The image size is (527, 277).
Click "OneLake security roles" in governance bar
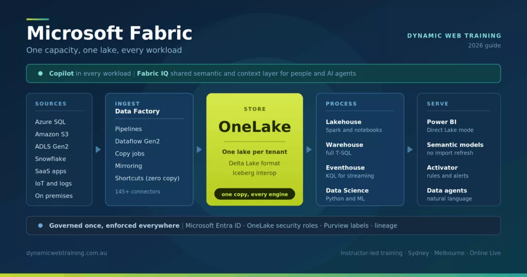tap(283, 226)
